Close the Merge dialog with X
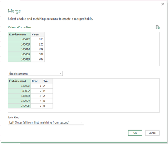The width and height of the screenshot is (168, 144). coord(163,4)
